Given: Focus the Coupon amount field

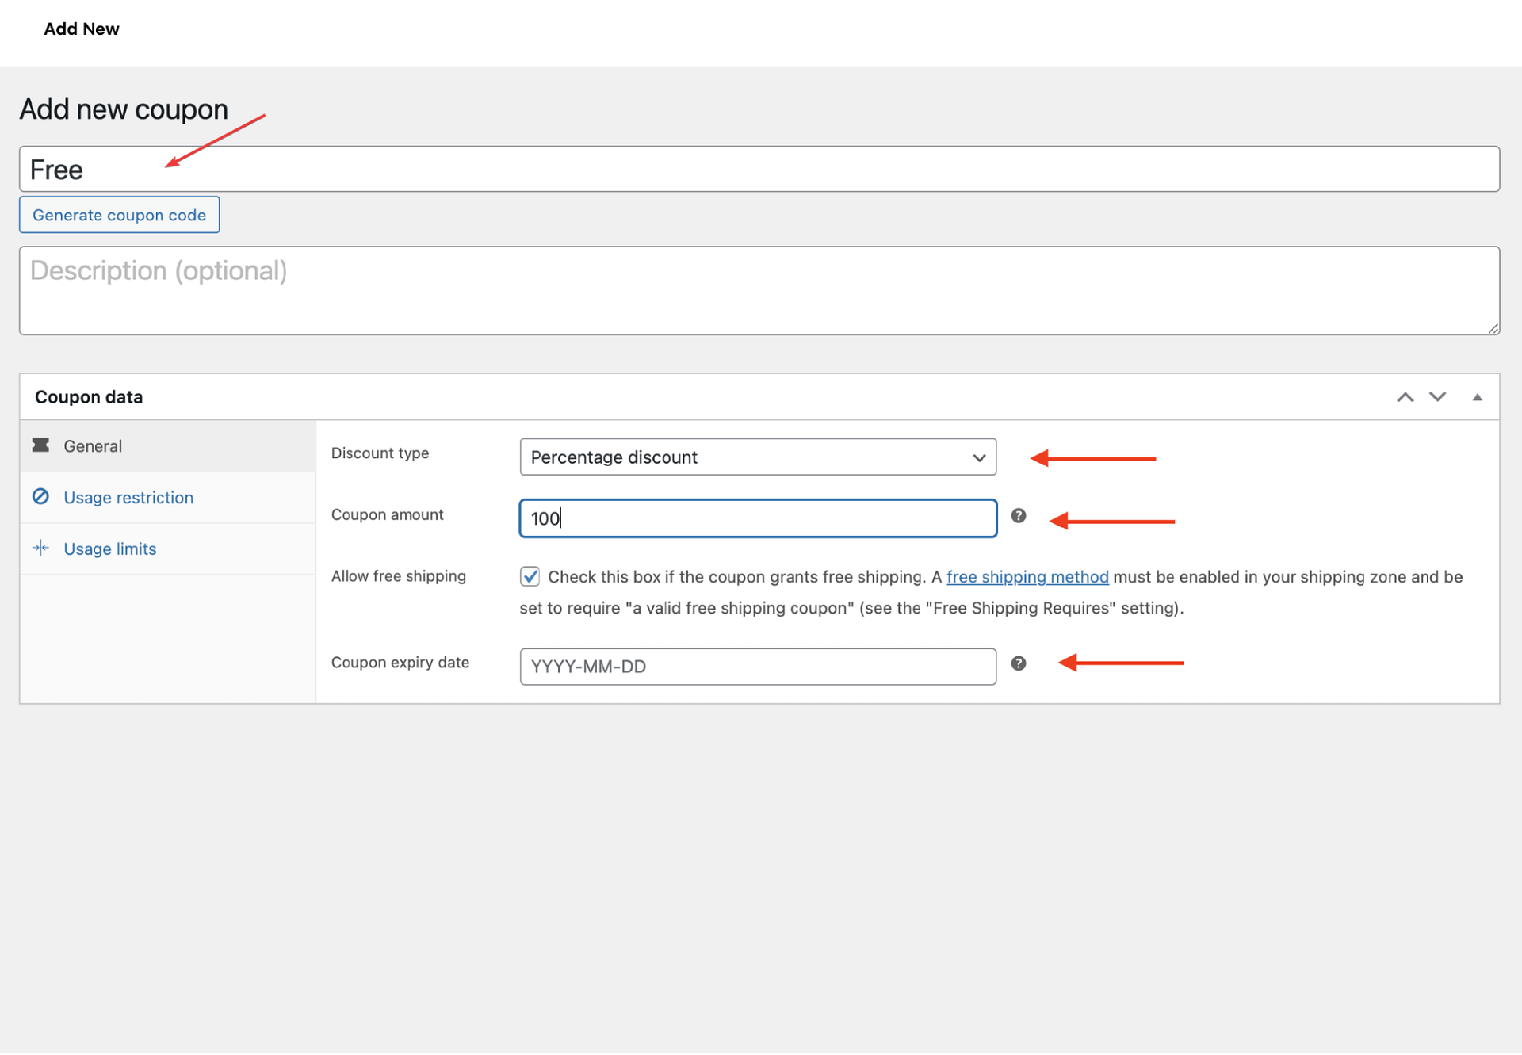Looking at the screenshot, I should pos(758,518).
